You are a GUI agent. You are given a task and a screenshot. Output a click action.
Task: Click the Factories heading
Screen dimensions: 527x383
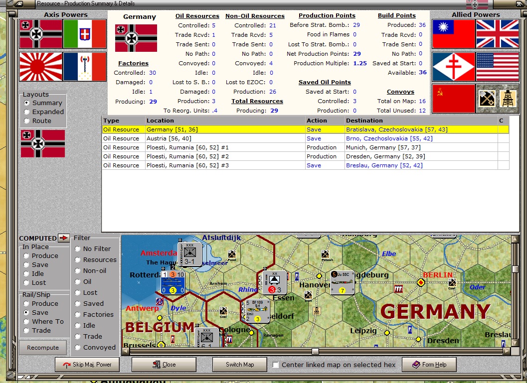133,63
